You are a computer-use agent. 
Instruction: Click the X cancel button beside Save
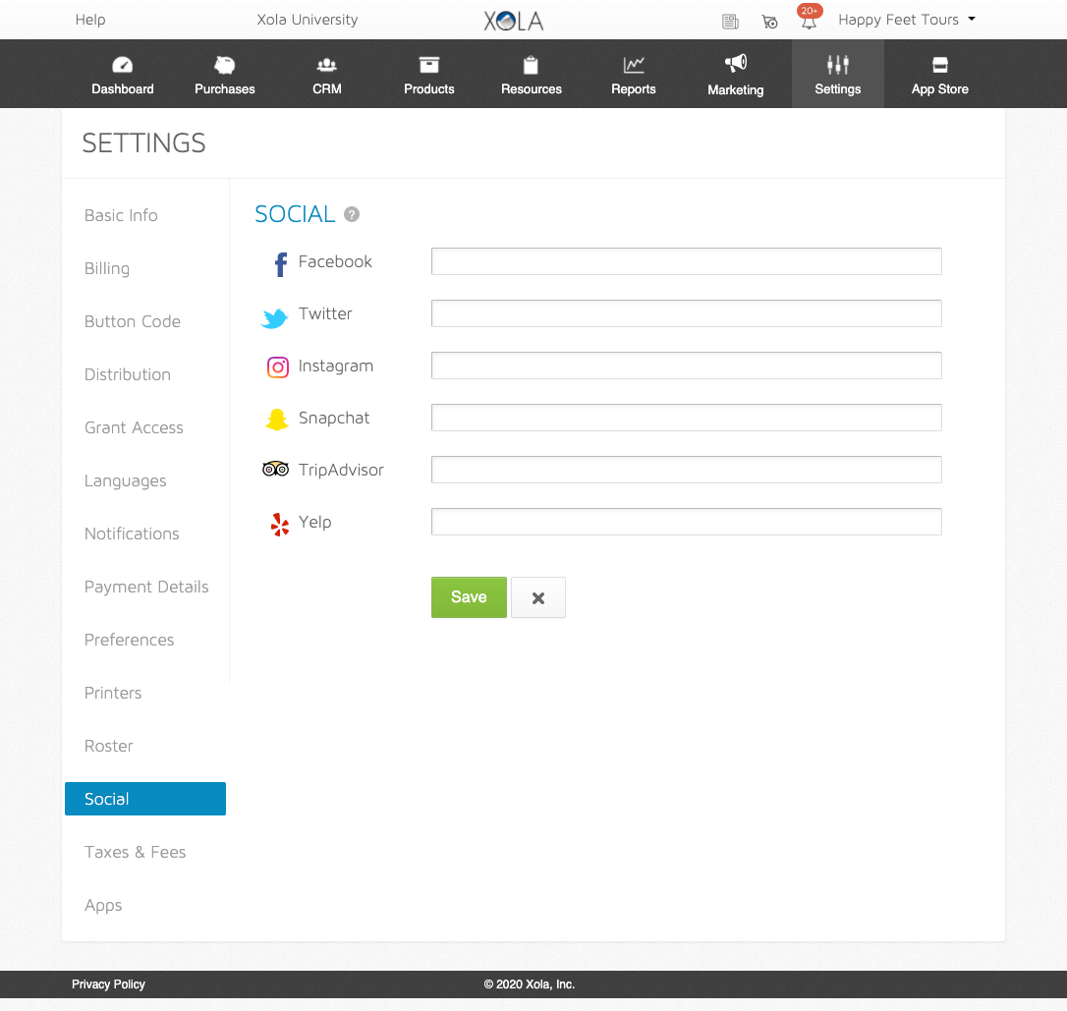(538, 598)
